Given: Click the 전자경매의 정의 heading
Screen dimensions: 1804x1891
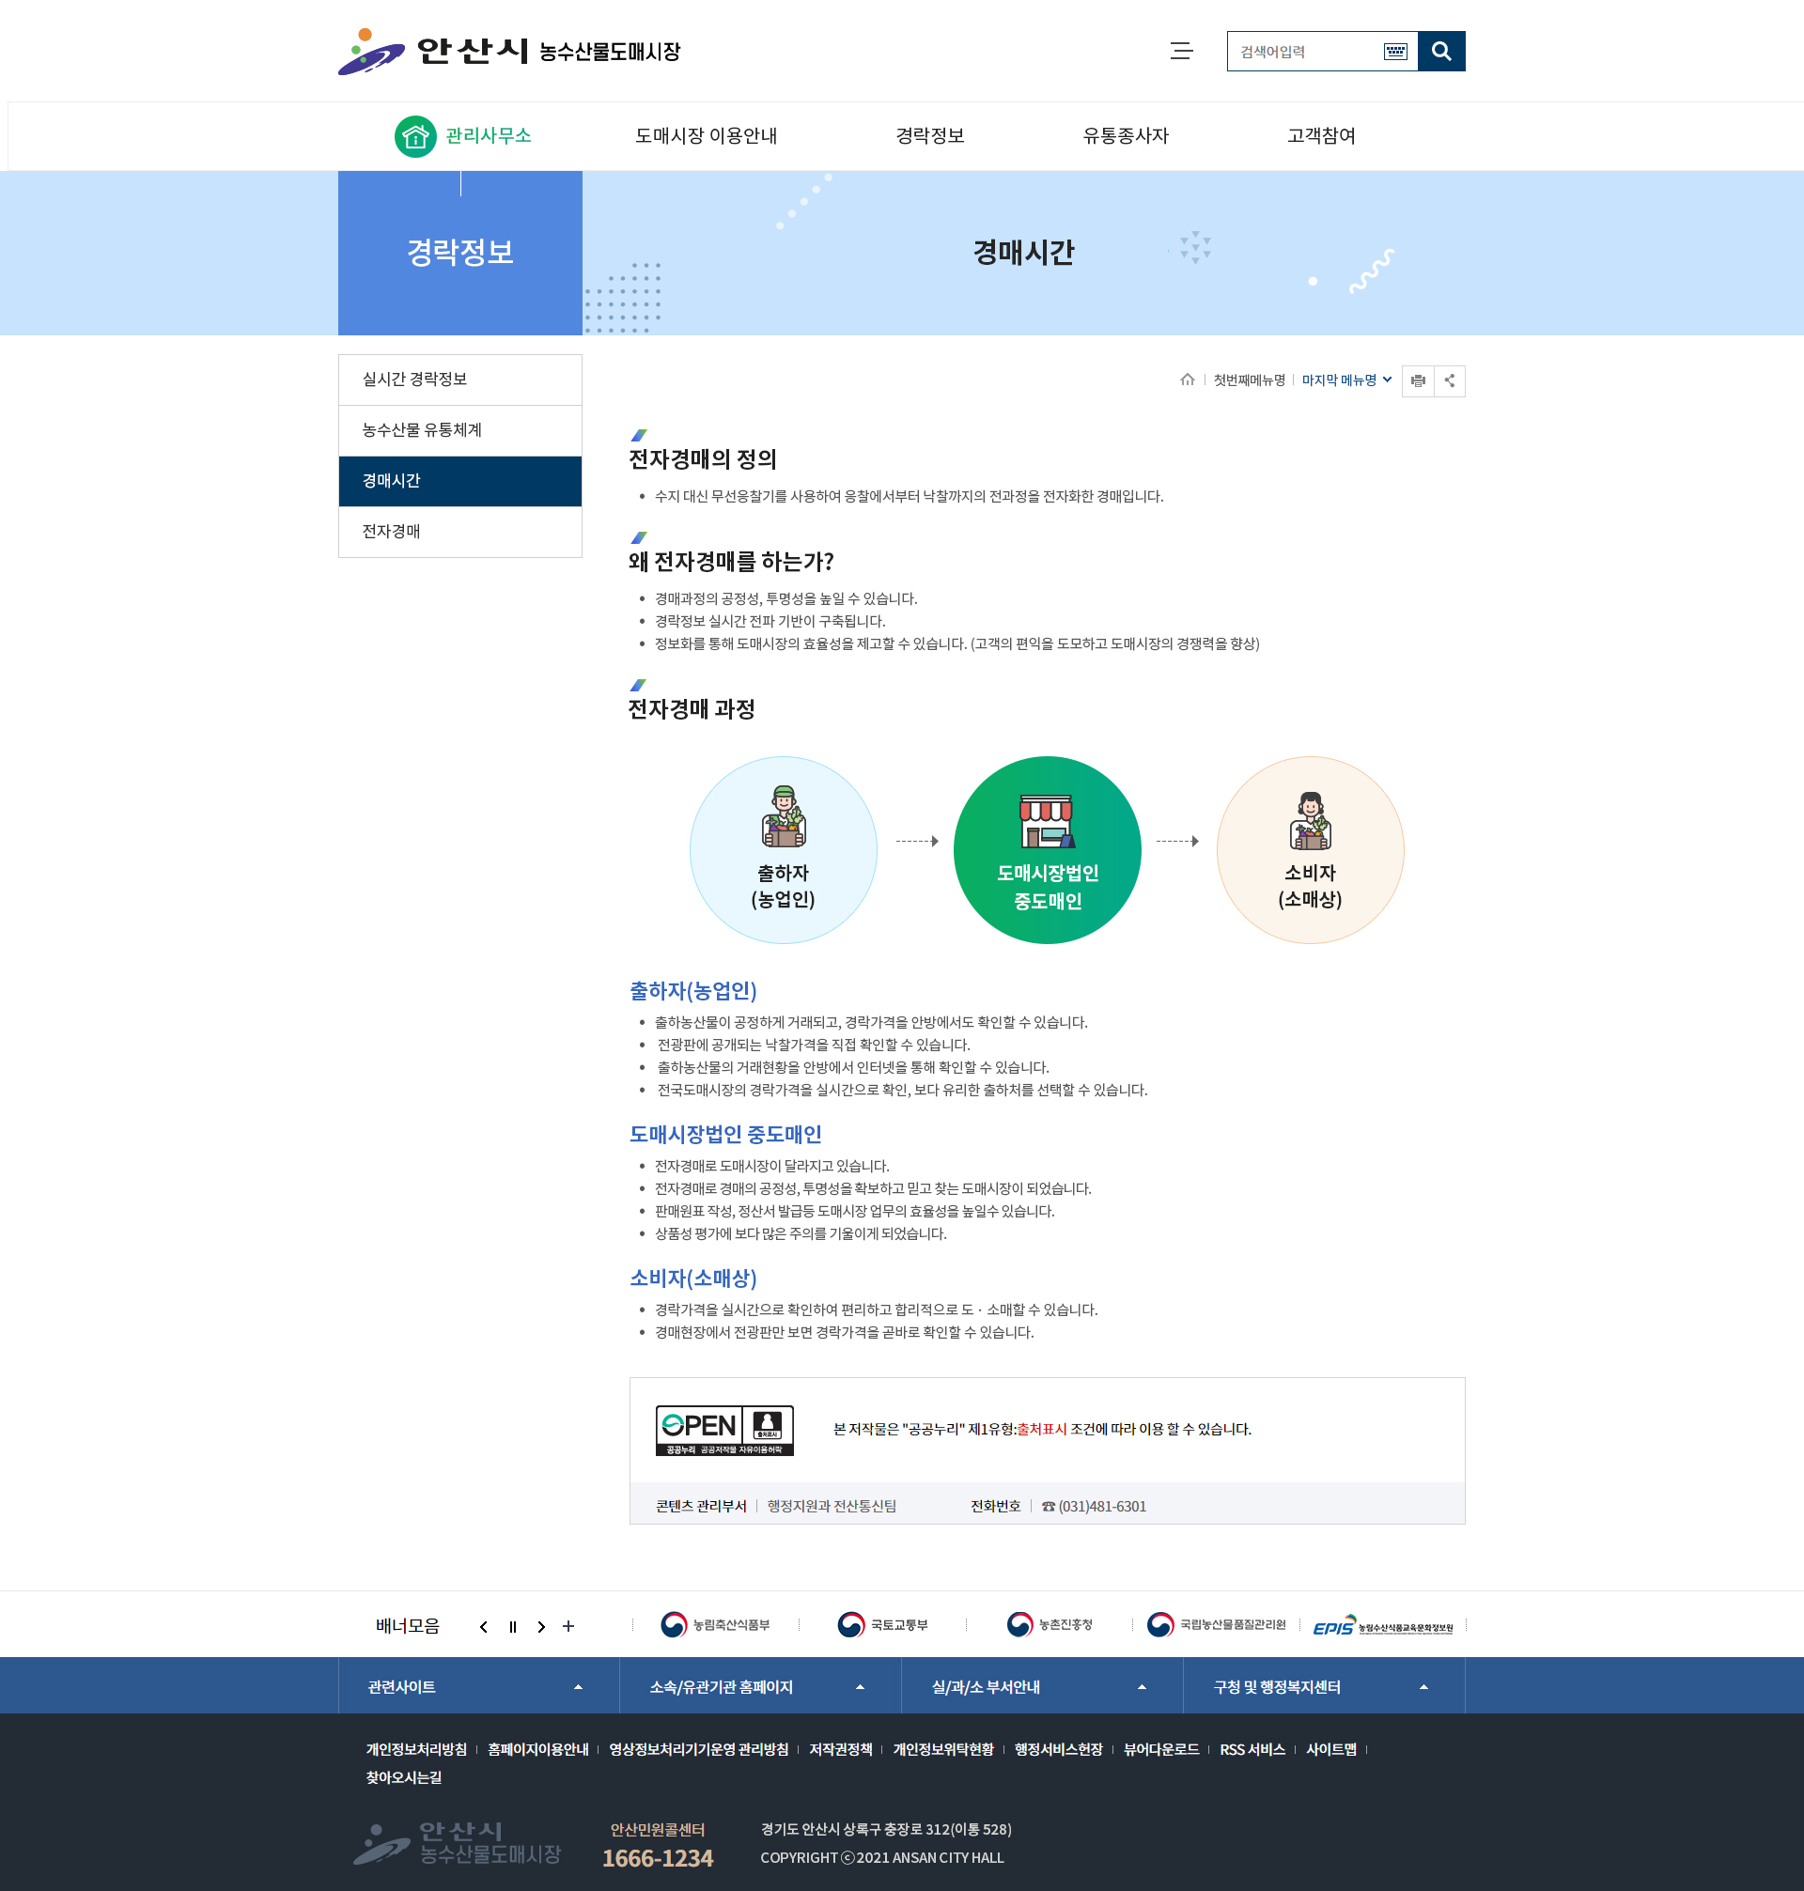Looking at the screenshot, I should click(x=703, y=459).
